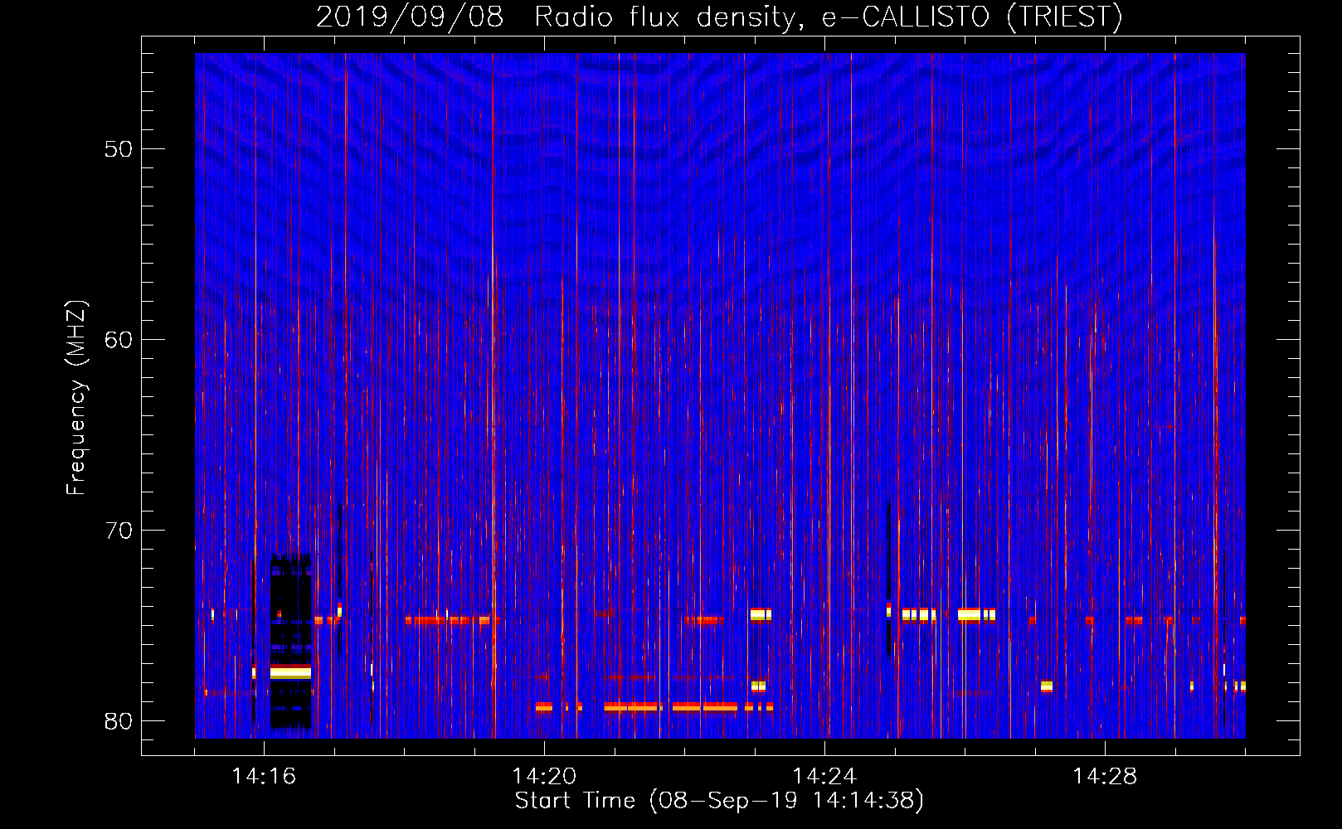This screenshot has height=829, width=1342.
Task: Click the plot title '2019/09/08 Radio flux density'
Action: [x=719, y=17]
